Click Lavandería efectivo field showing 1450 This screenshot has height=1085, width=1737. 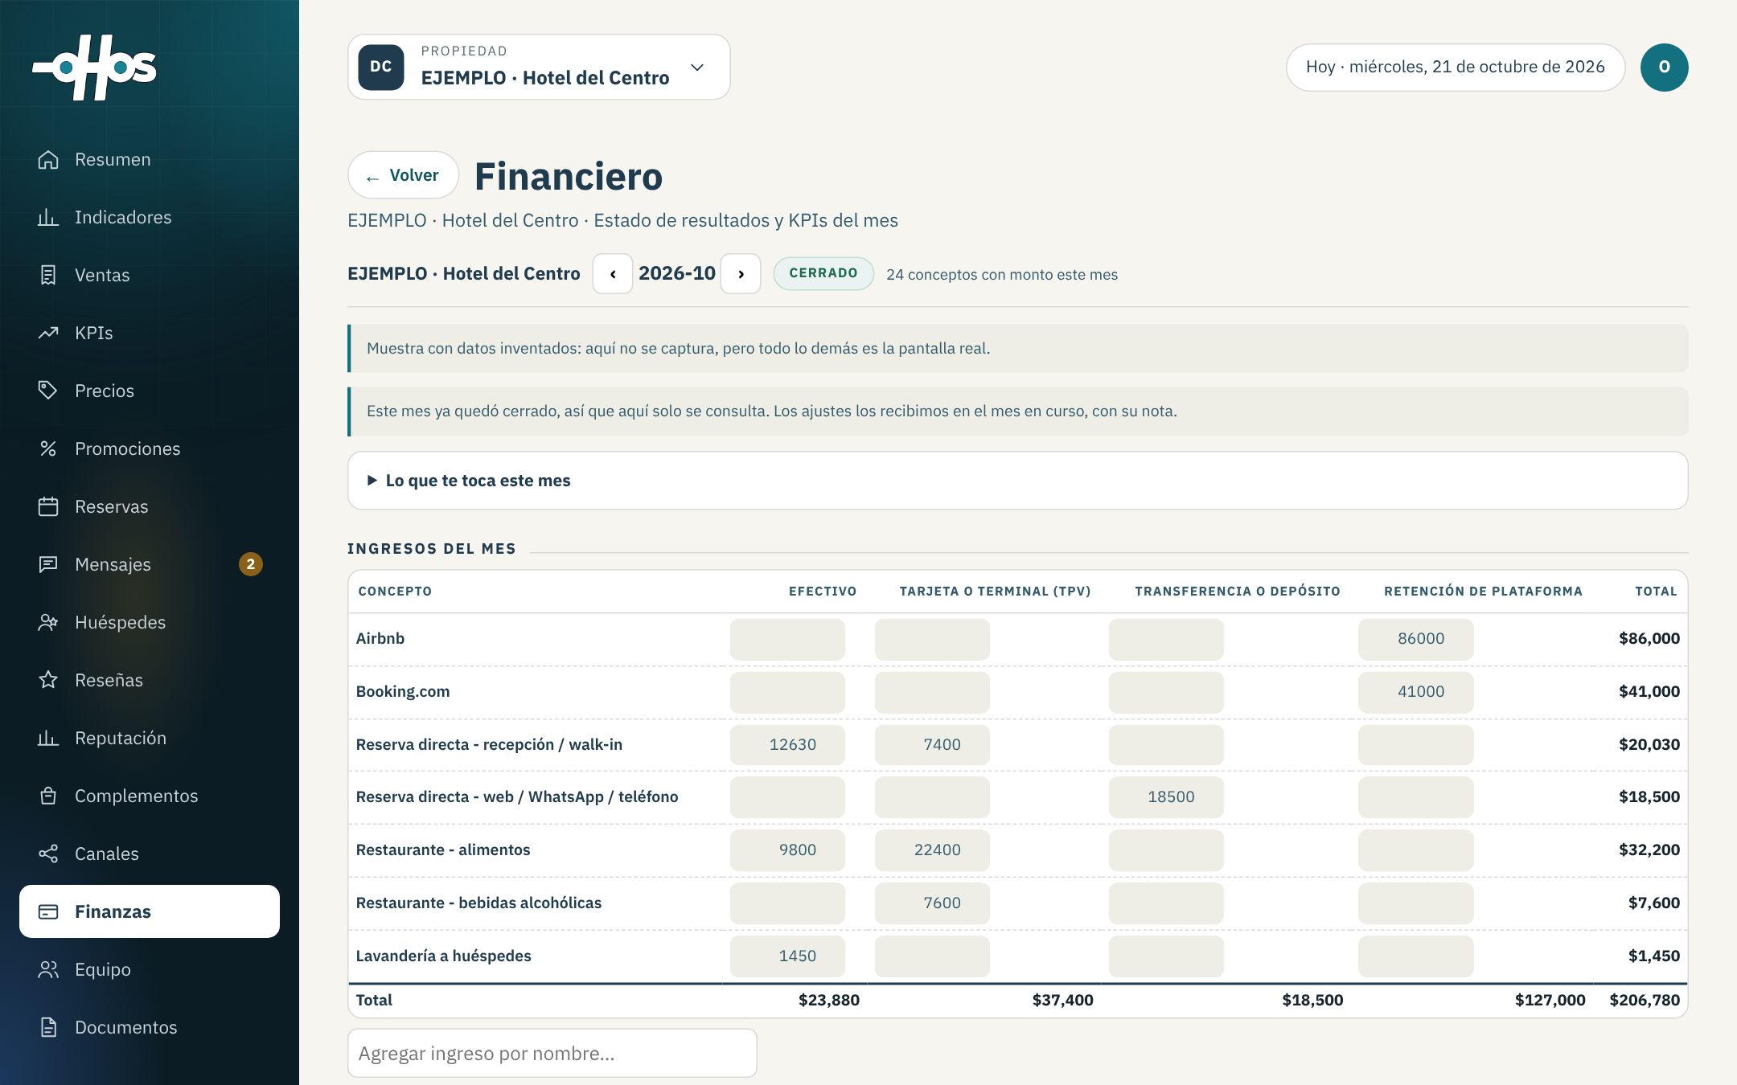coord(787,956)
